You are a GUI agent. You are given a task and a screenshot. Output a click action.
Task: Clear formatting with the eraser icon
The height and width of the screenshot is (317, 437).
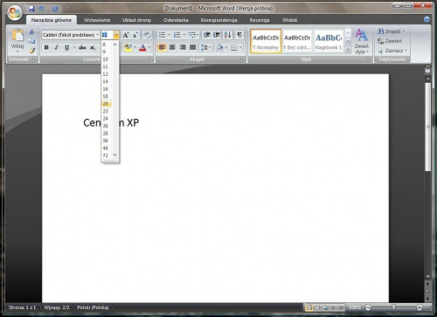147,35
